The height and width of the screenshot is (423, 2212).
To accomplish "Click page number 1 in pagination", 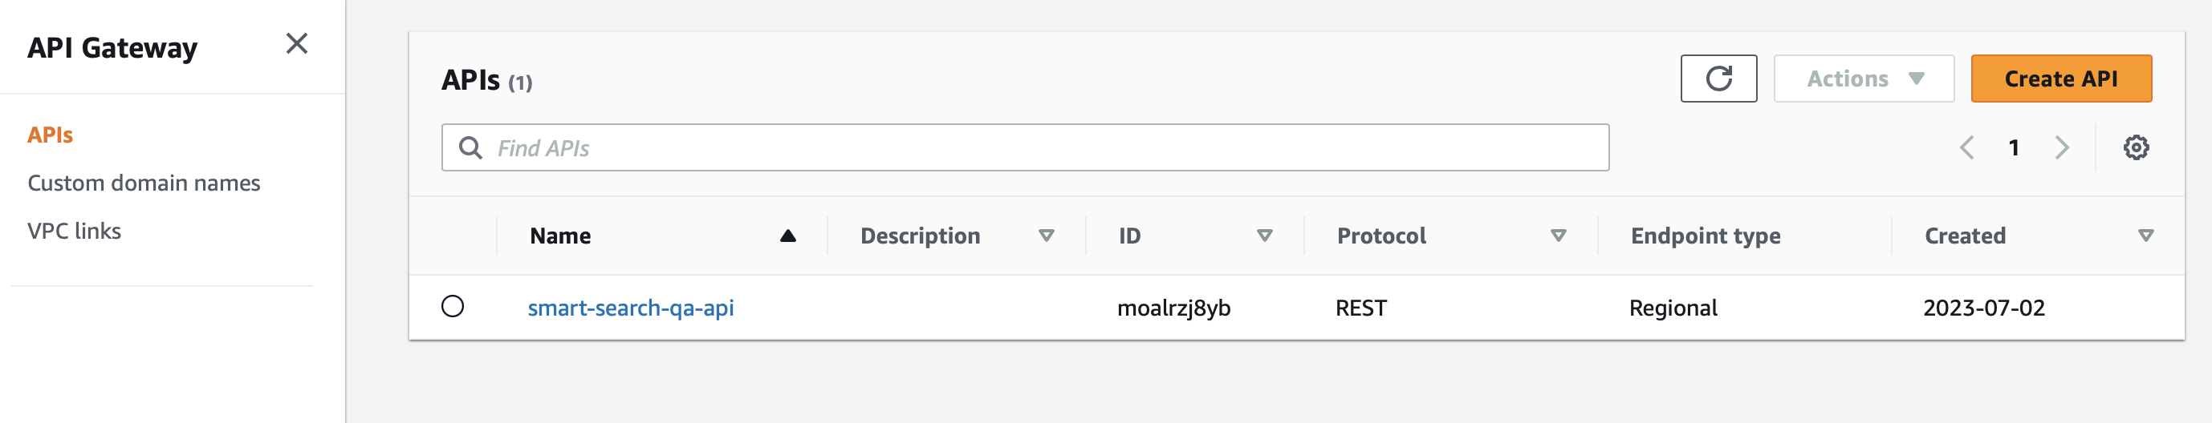I will click(2014, 147).
